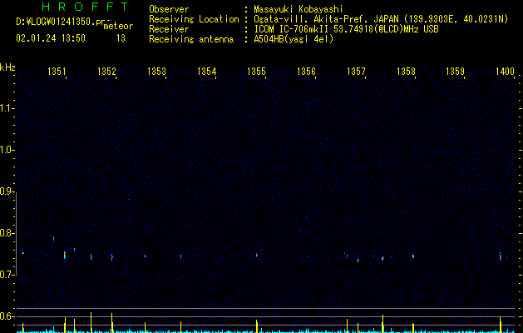Click the 1352 time axis marker
This screenshot has width=523, height=333.
click(106, 71)
